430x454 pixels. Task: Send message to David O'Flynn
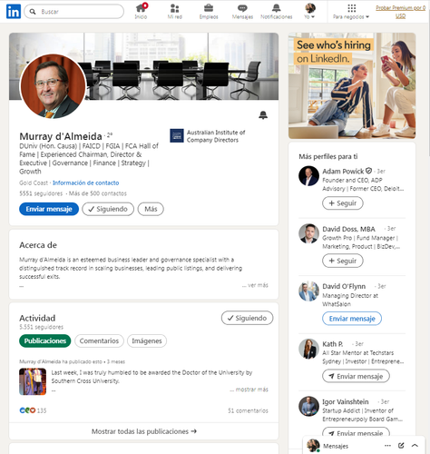pos(352,319)
